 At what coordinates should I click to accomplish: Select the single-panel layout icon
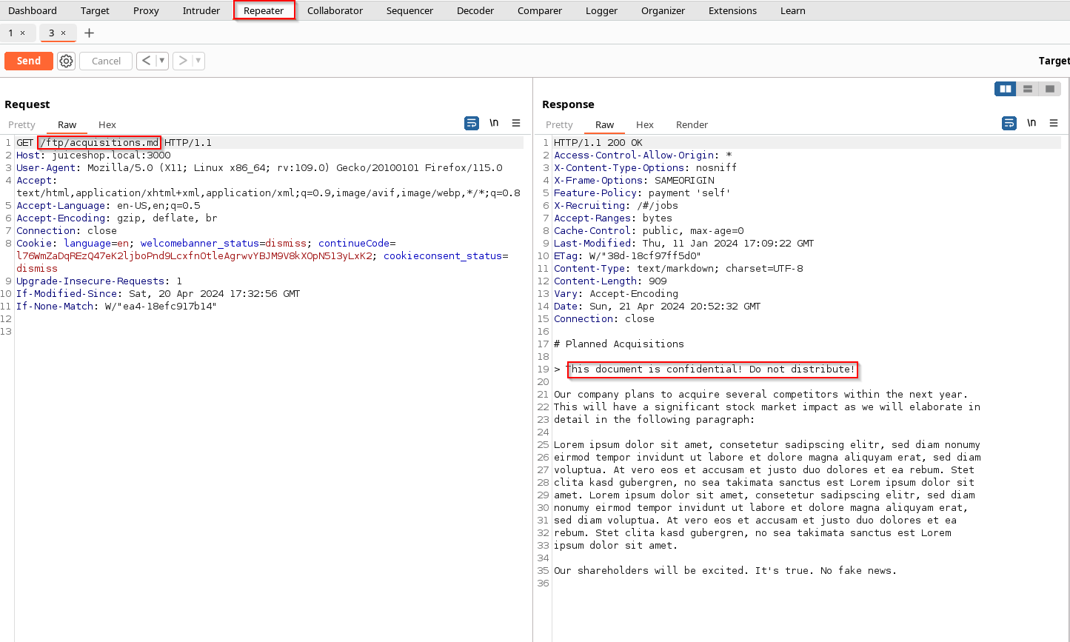click(x=1050, y=88)
